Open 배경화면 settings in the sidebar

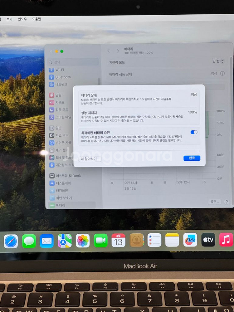tap(59, 191)
